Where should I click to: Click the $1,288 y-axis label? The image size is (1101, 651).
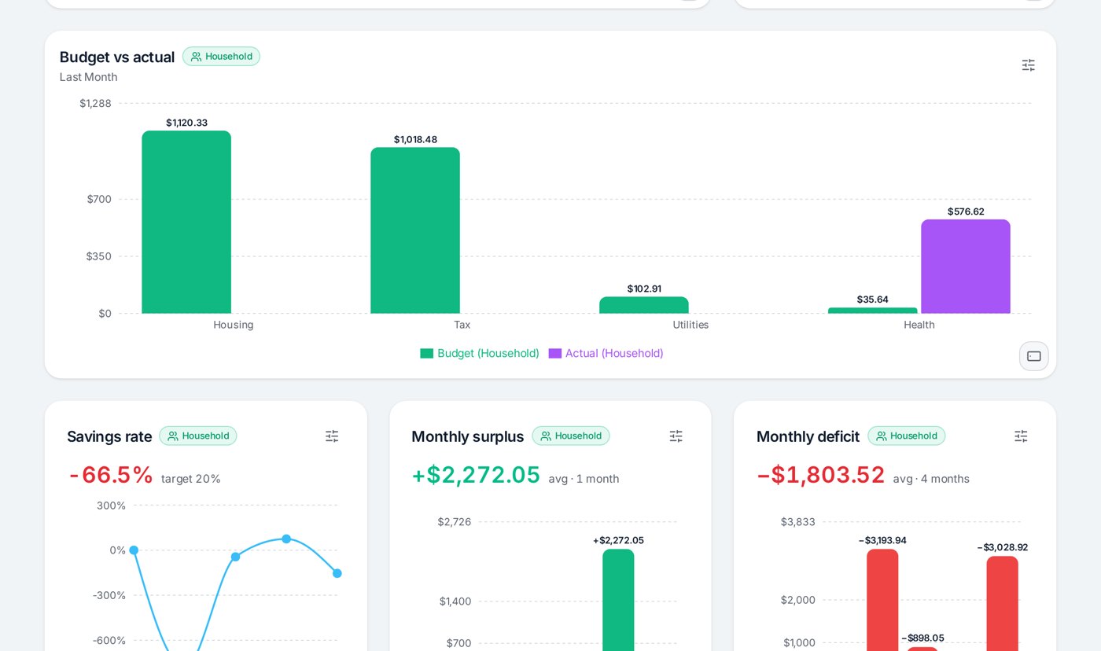(96, 103)
